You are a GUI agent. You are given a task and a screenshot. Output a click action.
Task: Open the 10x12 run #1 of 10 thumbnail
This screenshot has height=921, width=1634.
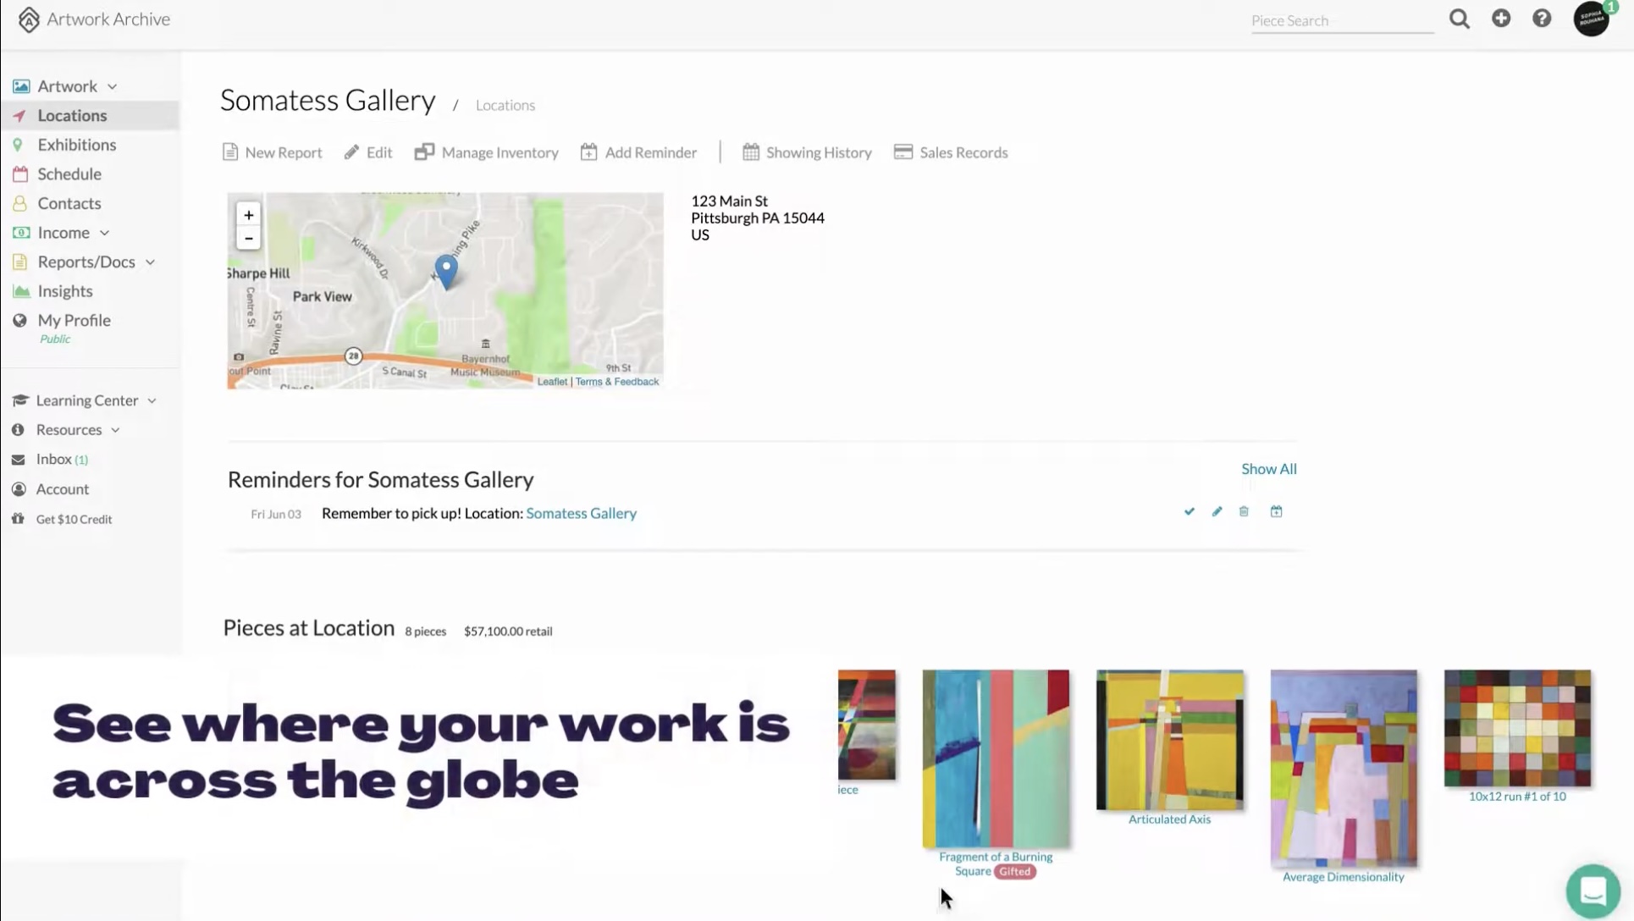(1517, 728)
